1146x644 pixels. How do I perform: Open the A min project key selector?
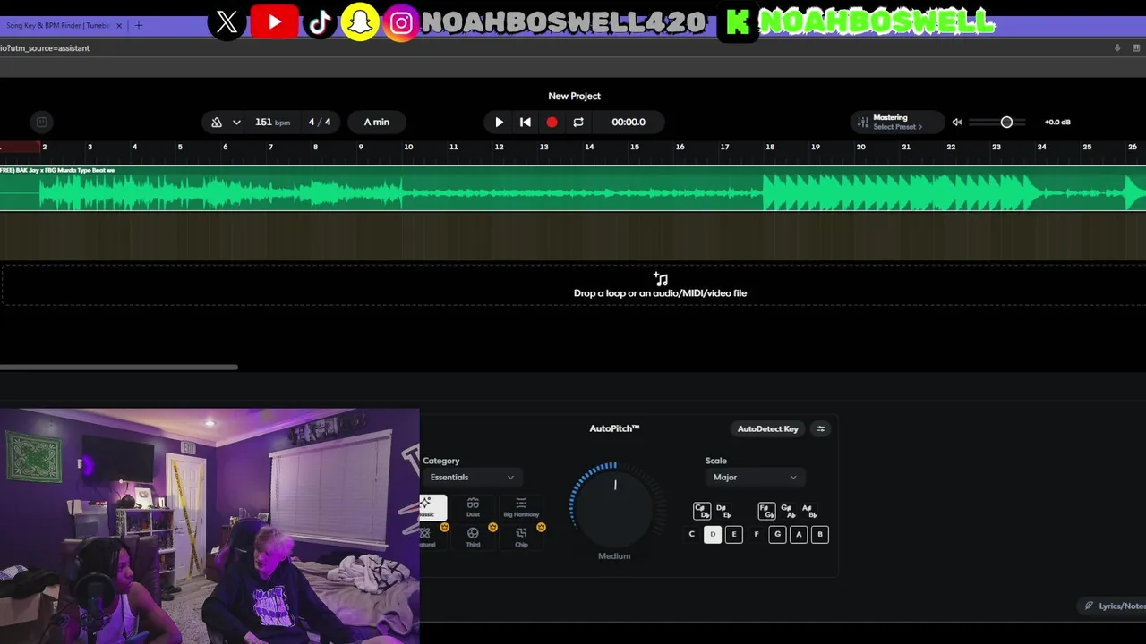[377, 123]
